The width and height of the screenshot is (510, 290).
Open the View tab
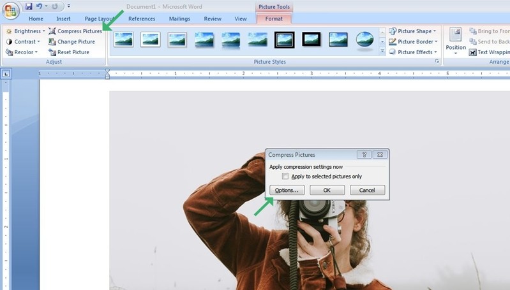tap(241, 19)
